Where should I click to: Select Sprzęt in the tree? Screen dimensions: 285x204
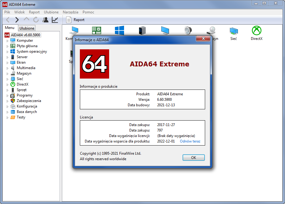pos(22,90)
